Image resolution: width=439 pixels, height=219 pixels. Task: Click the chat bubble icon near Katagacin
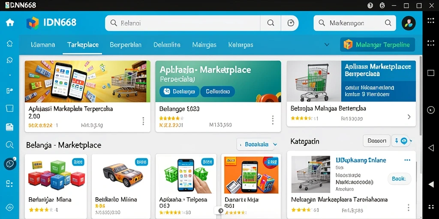click(x=404, y=141)
